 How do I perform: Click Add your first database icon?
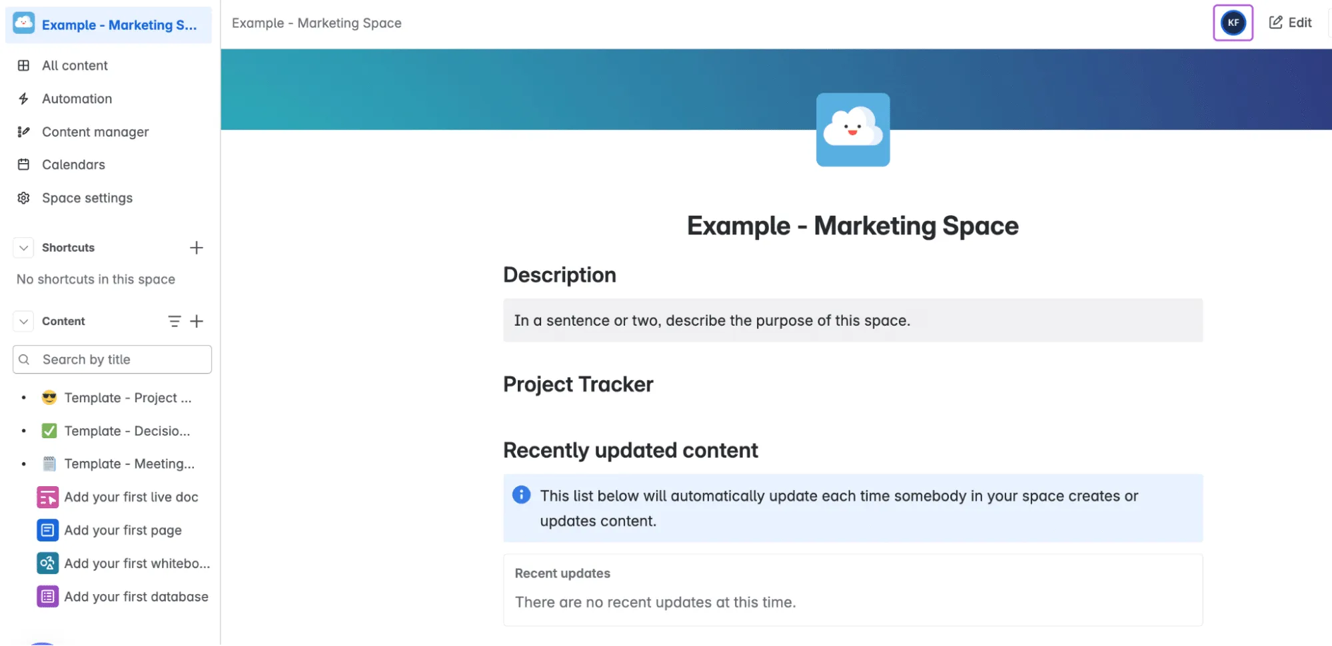click(x=47, y=597)
